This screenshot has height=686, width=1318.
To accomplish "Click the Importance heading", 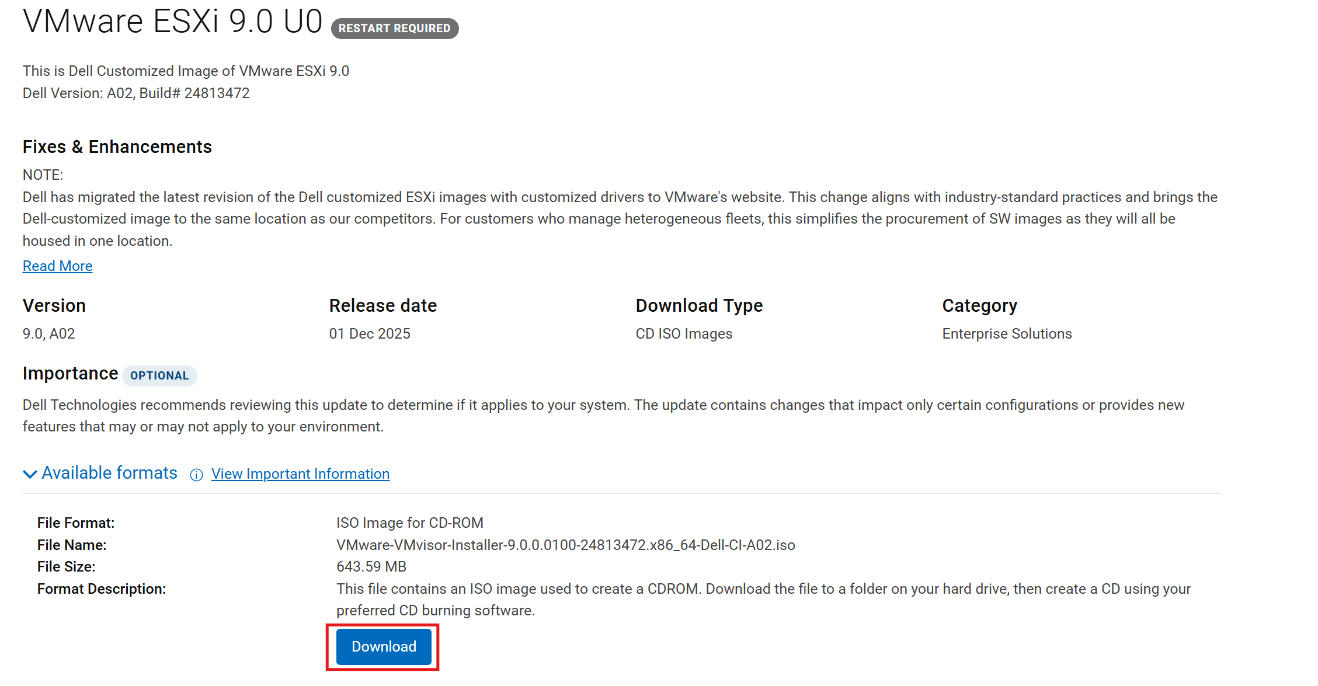I will click(70, 373).
